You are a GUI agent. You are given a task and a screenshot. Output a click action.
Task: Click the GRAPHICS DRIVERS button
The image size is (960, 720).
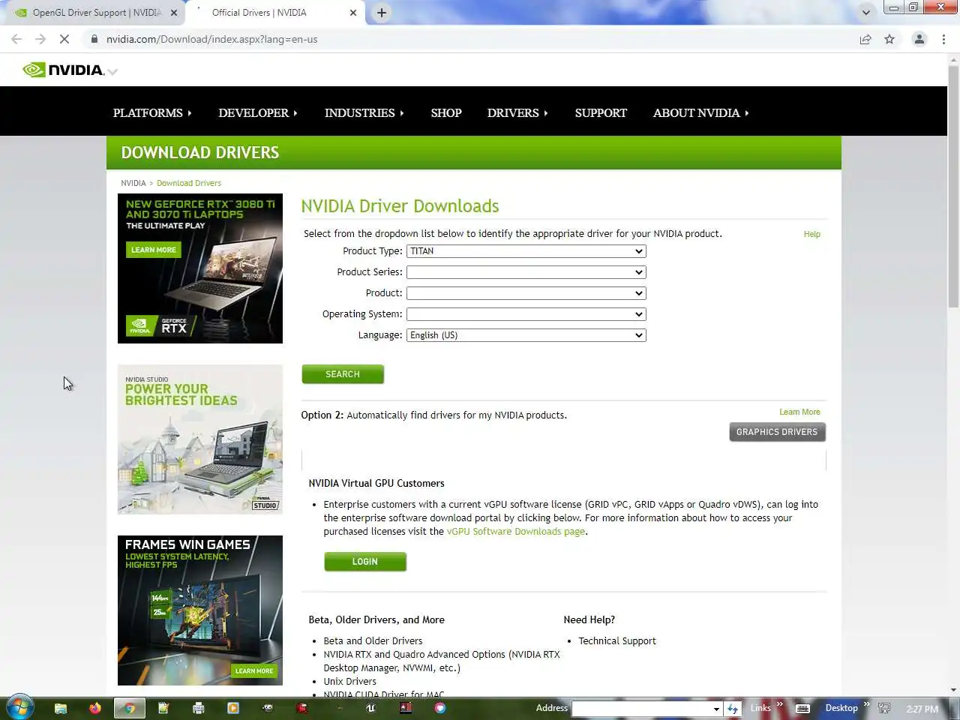pyautogui.click(x=777, y=432)
